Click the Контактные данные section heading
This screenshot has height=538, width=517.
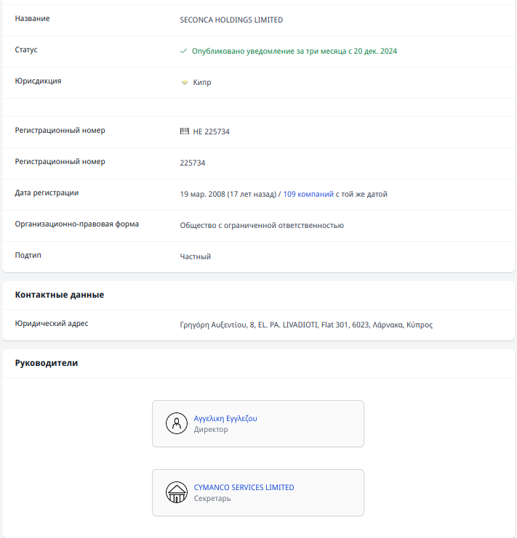point(60,295)
